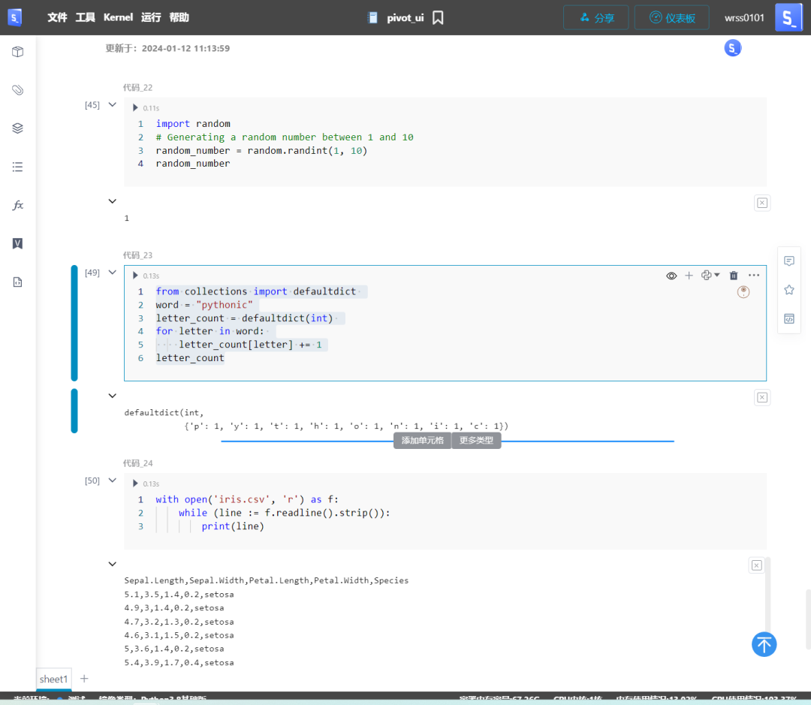Switch to the sheet1 tab
The width and height of the screenshot is (811, 705).
(x=54, y=679)
